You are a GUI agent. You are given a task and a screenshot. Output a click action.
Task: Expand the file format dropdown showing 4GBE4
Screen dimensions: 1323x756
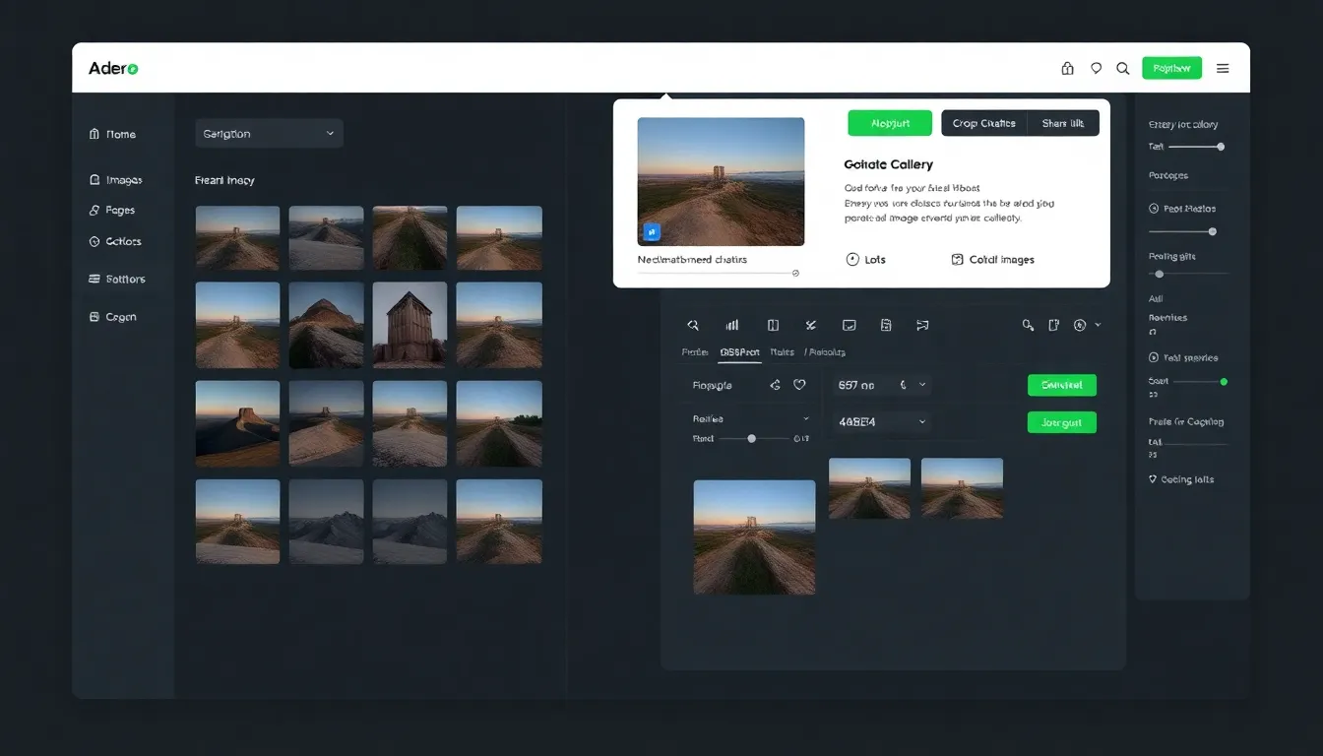coord(881,421)
